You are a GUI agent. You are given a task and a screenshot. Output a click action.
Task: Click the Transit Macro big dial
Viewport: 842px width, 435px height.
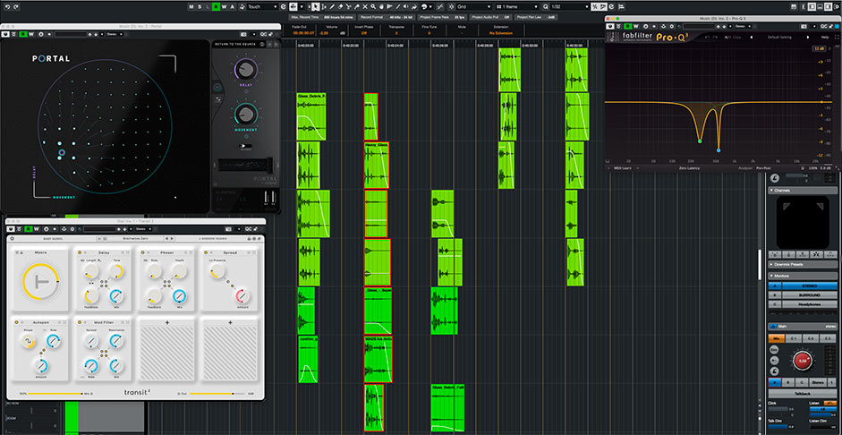pos(41,281)
